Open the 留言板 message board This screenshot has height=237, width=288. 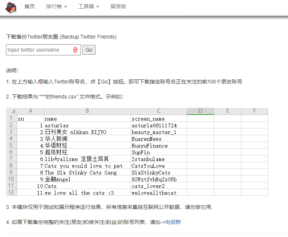click(x=118, y=7)
